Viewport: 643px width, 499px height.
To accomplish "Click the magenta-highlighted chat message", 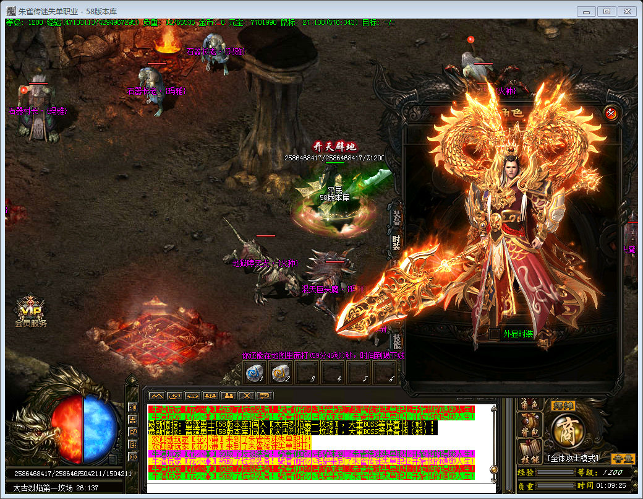I will [311, 454].
